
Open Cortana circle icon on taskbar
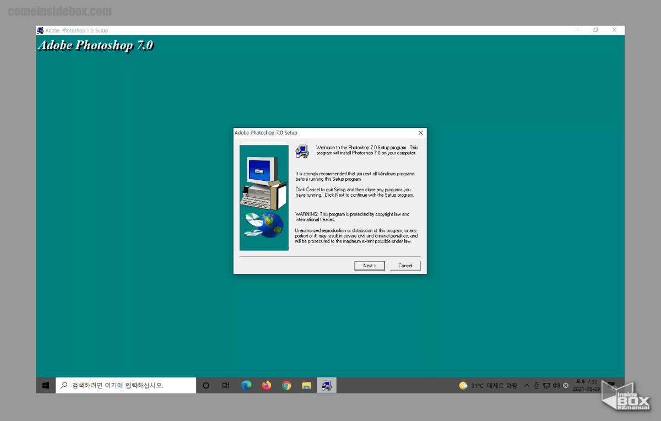point(206,385)
